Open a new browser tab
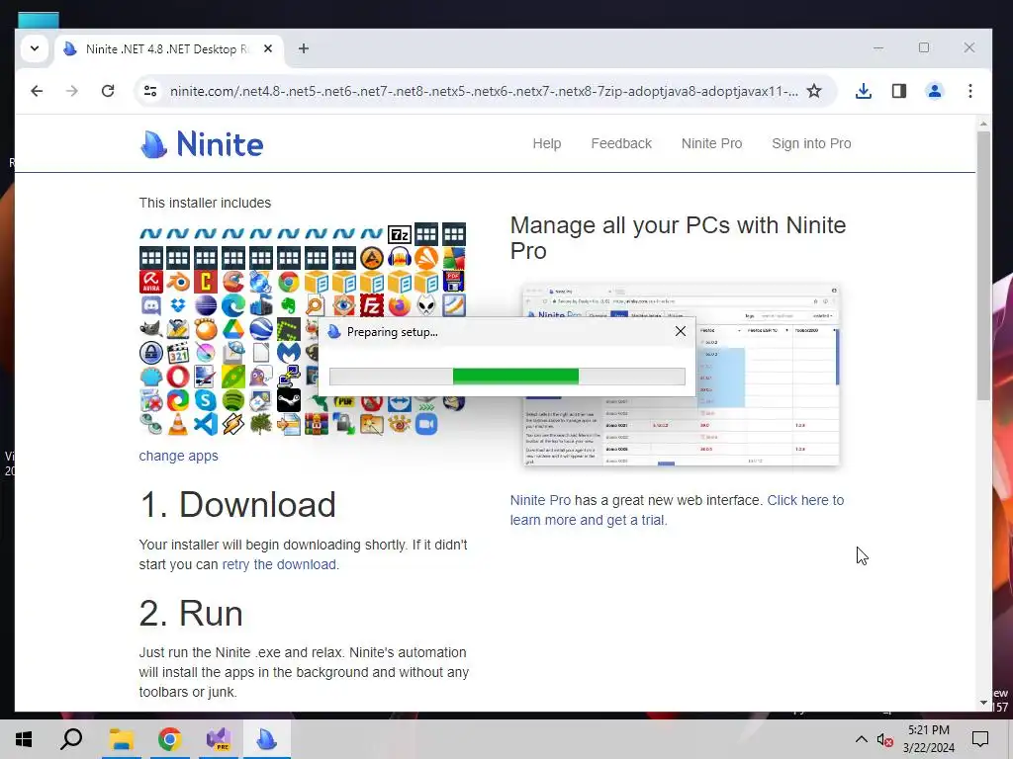Screen dimensions: 1013x759 coord(304,48)
